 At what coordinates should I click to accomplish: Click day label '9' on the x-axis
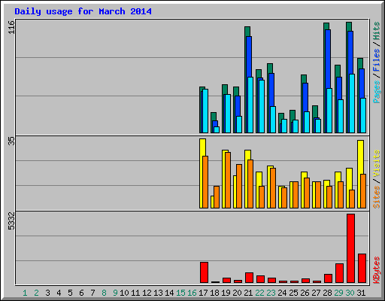(x=115, y=293)
